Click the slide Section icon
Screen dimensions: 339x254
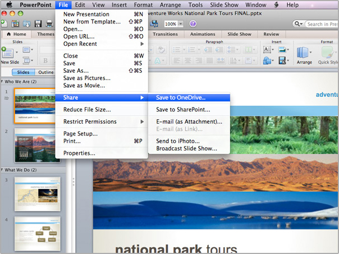[26, 60]
